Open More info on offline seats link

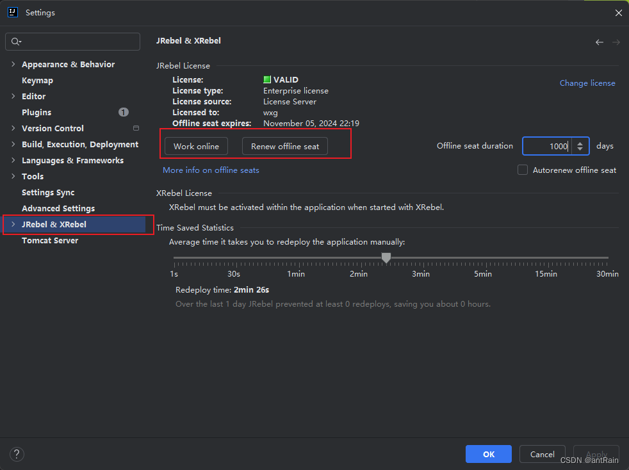click(211, 170)
